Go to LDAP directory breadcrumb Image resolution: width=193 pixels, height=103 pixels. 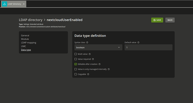(31, 20)
